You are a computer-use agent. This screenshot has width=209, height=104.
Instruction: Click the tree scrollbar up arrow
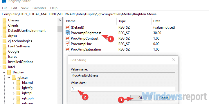click(60, 21)
